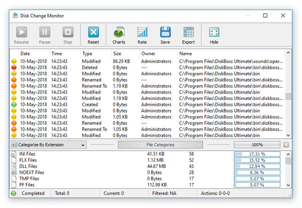This screenshot has width=302, height=208.
Task: Click the File Categories button
Action: (x=160, y=145)
